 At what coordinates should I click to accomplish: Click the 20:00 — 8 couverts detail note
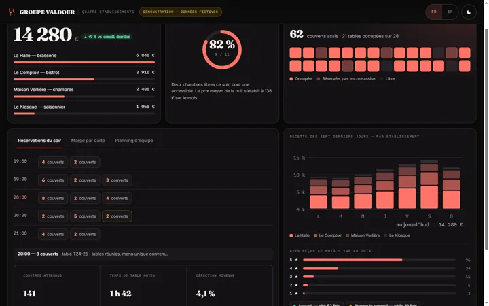[143, 254]
